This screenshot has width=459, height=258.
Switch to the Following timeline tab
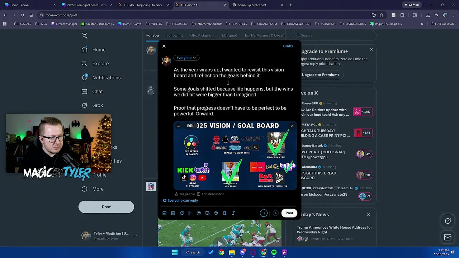coord(175,35)
